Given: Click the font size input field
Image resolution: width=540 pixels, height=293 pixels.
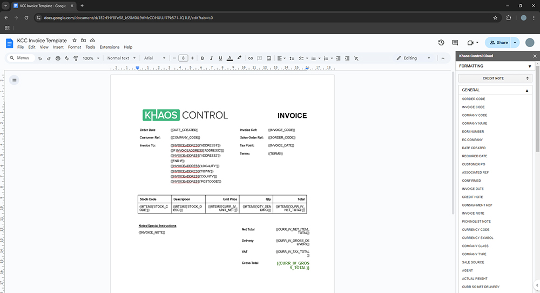Looking at the screenshot, I should 183,58.
